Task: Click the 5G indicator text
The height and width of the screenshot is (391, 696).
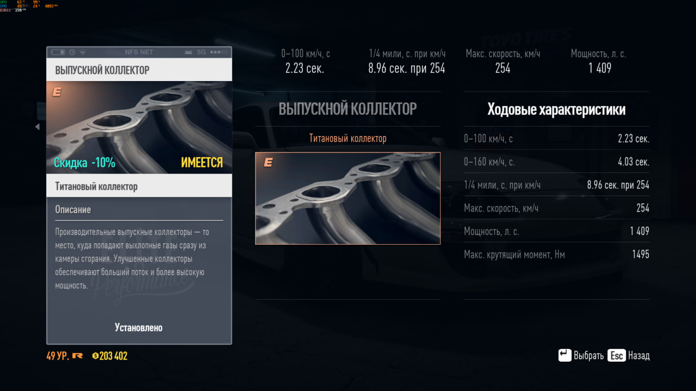Action: coord(201,52)
